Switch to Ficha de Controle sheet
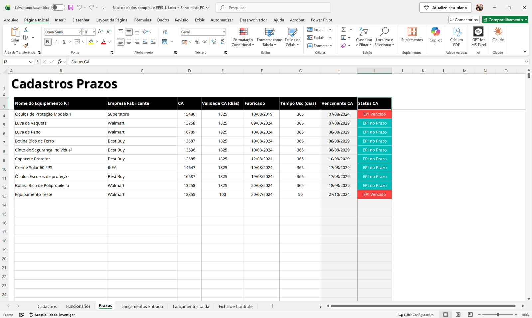532x318 pixels. click(236, 306)
